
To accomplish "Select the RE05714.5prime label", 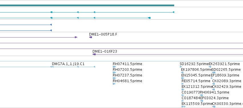I will pos(196,81).
